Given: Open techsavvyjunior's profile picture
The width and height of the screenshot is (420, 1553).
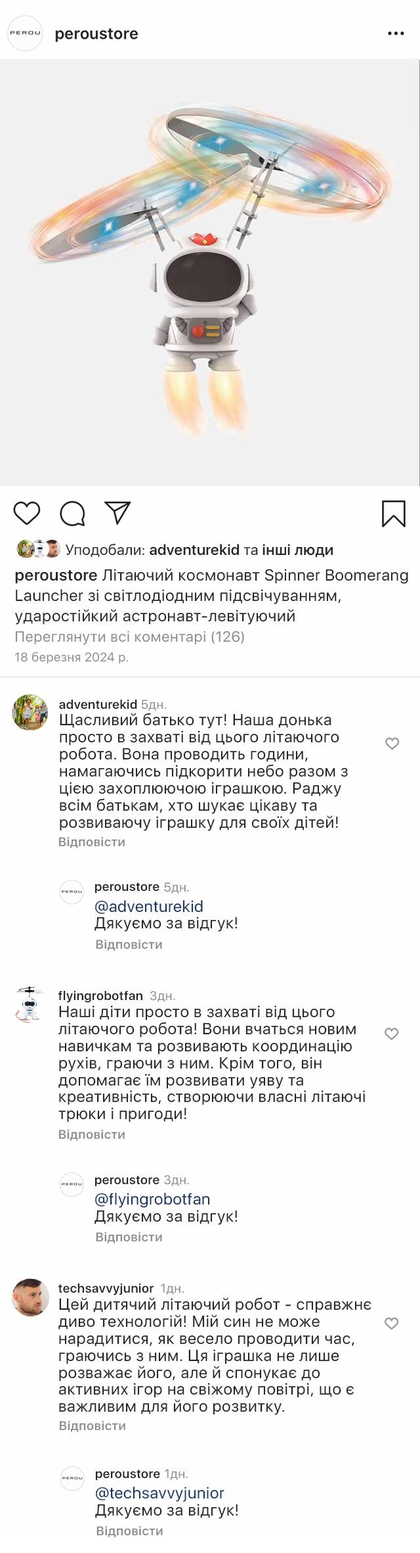Looking at the screenshot, I should (30, 1297).
